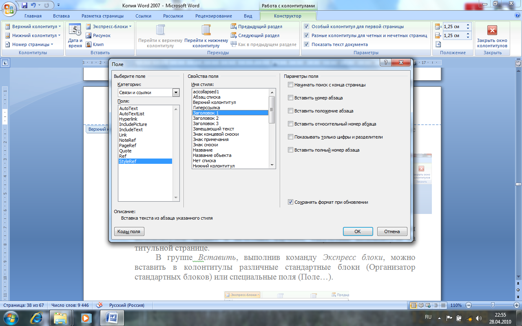This screenshot has height=326, width=522.
Task: Jump to Следующий раздел
Action: (255, 35)
